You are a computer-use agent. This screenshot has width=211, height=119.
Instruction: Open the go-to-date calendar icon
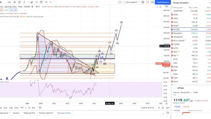click(40, 108)
